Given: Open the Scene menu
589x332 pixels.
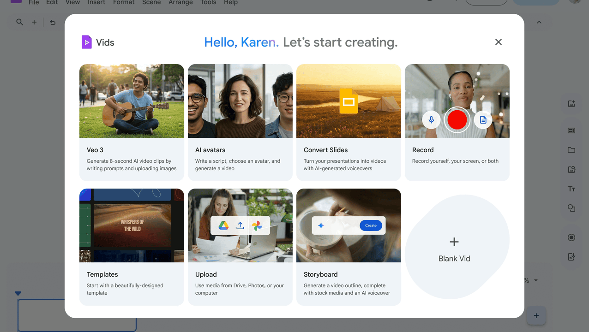Looking at the screenshot, I should click(151, 2).
